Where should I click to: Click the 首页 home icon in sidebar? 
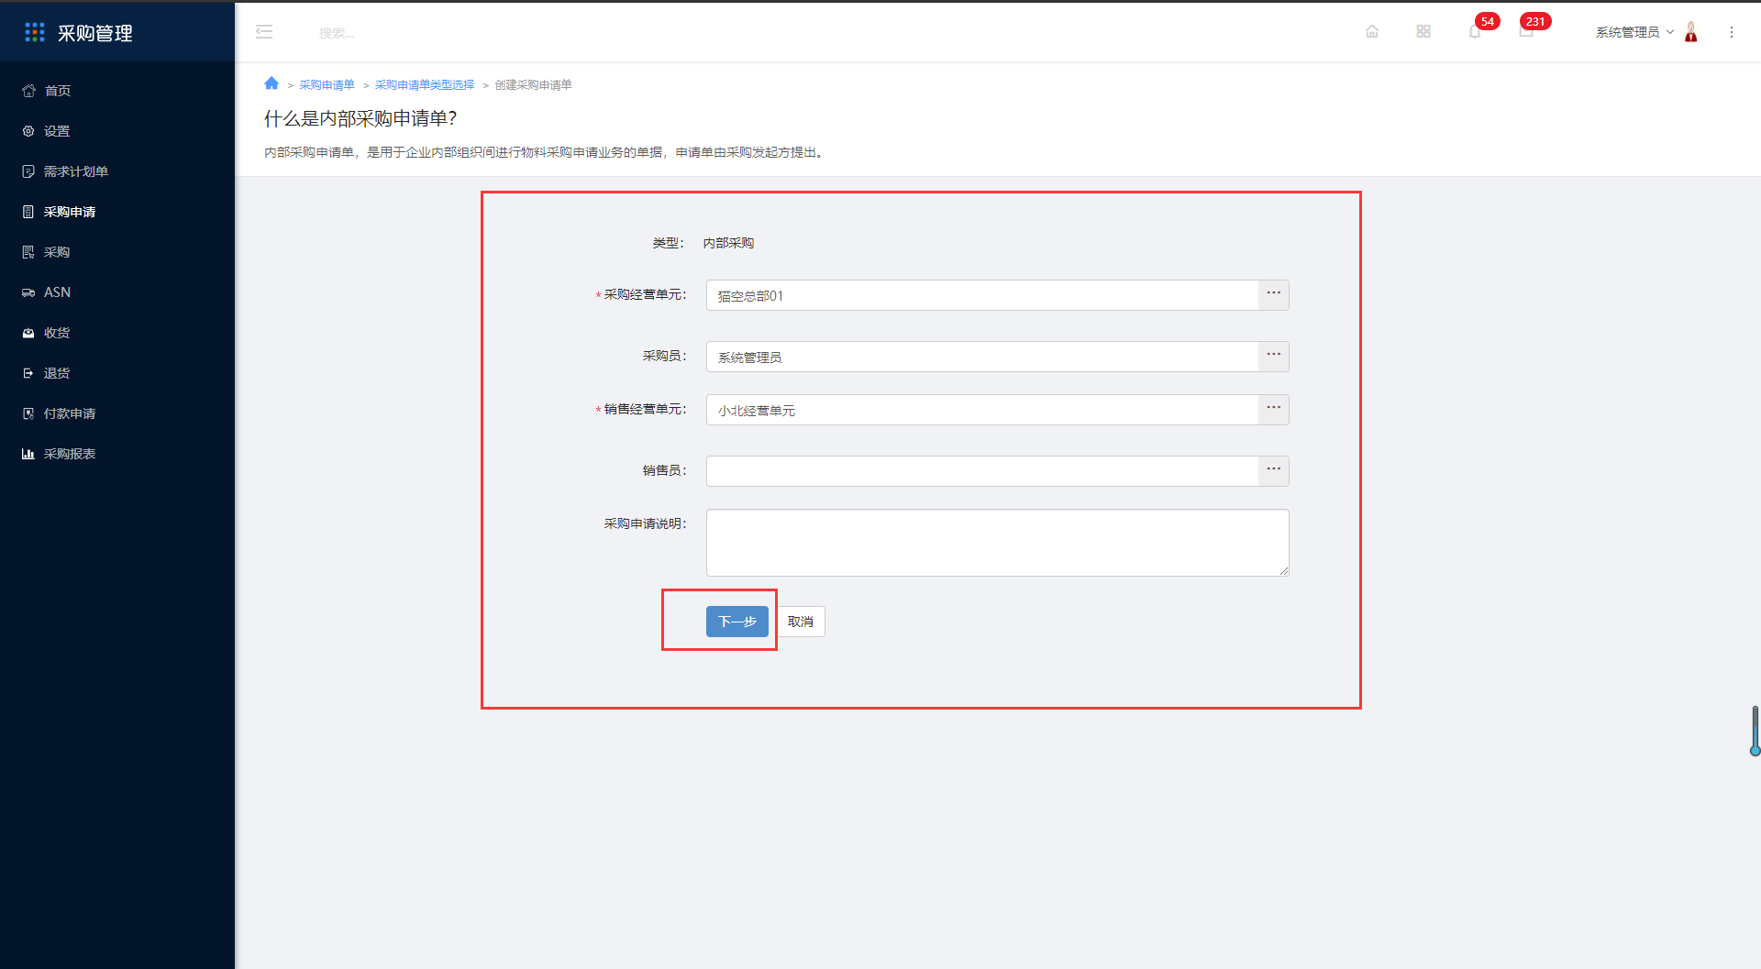click(x=28, y=91)
